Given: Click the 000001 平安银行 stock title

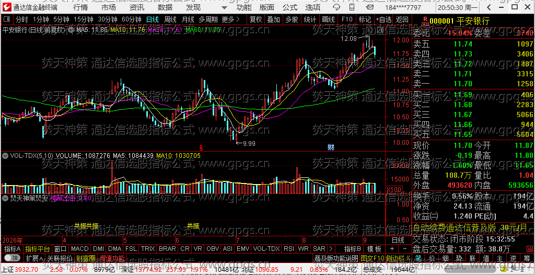Looking at the screenshot, I should click(x=459, y=21).
